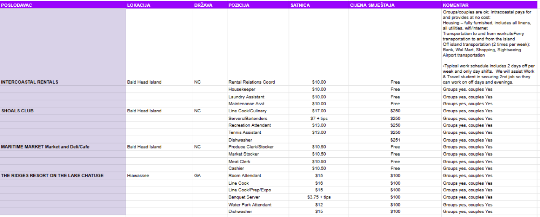Click THE RIDGES RESORT ON THE LAKE CHATUGE
Viewport: 540px width, 217px height.
click(63, 176)
